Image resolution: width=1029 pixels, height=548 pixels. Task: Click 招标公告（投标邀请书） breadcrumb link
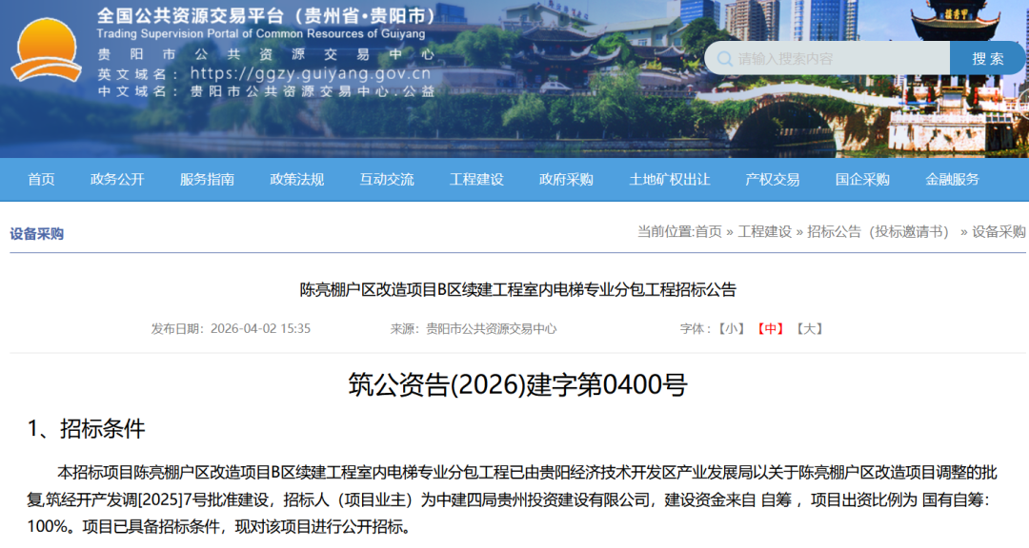(x=878, y=231)
